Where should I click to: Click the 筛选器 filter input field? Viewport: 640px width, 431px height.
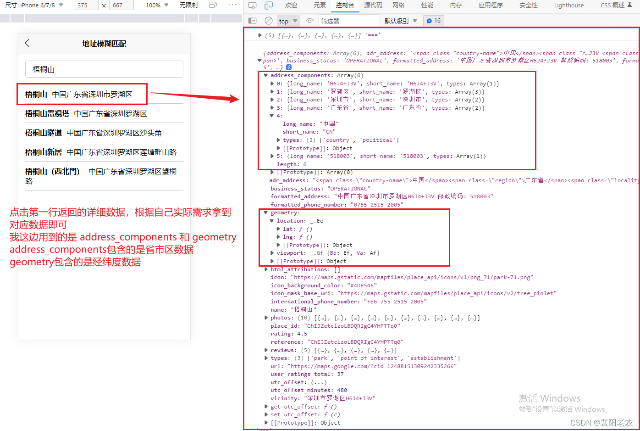(x=349, y=20)
